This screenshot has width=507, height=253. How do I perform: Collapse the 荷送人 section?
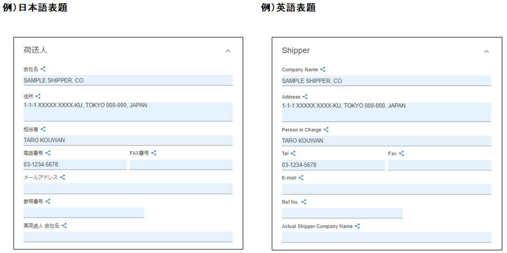[228, 51]
